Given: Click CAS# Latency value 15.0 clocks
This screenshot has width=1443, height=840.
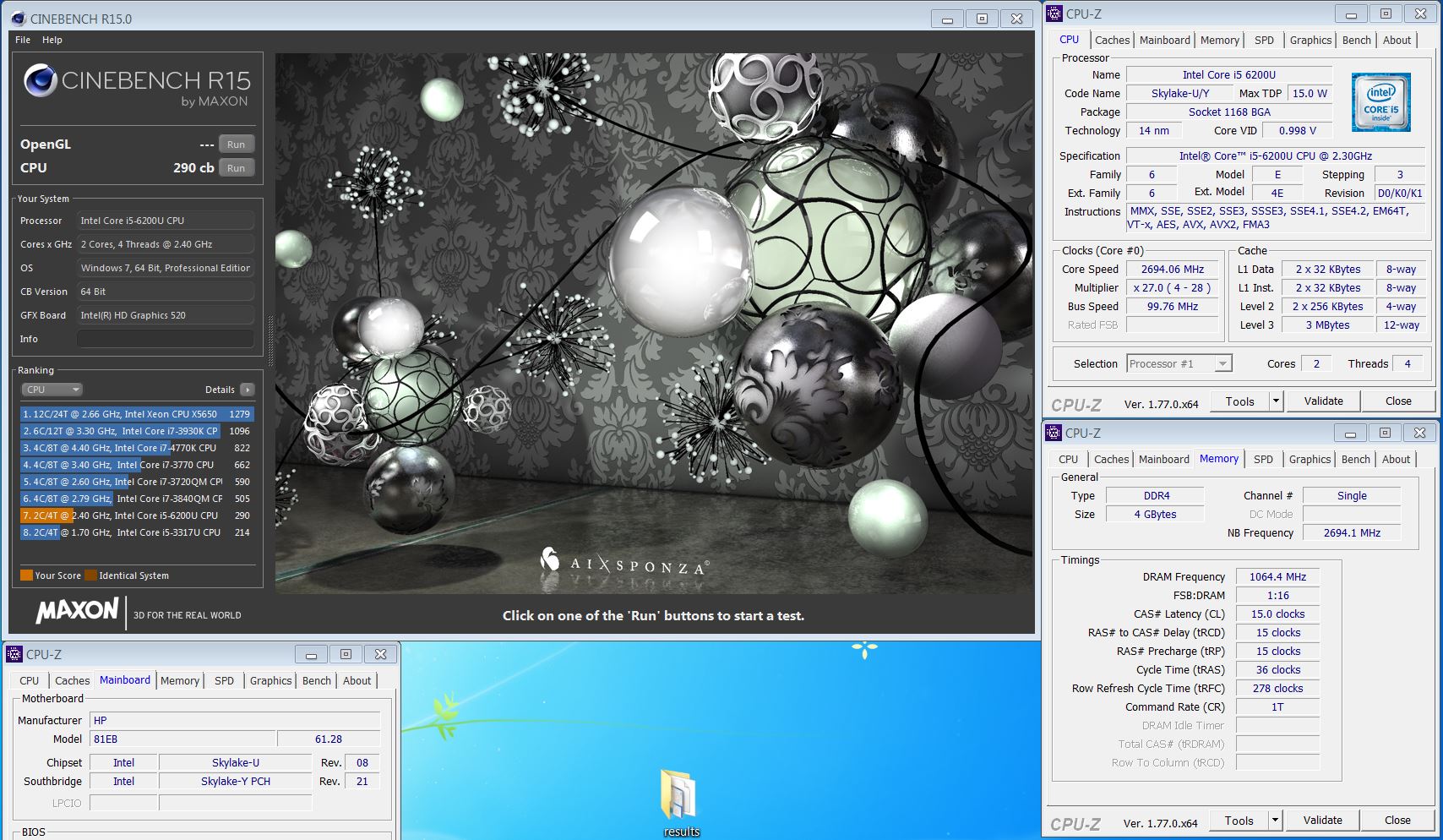Looking at the screenshot, I should pos(1277,614).
